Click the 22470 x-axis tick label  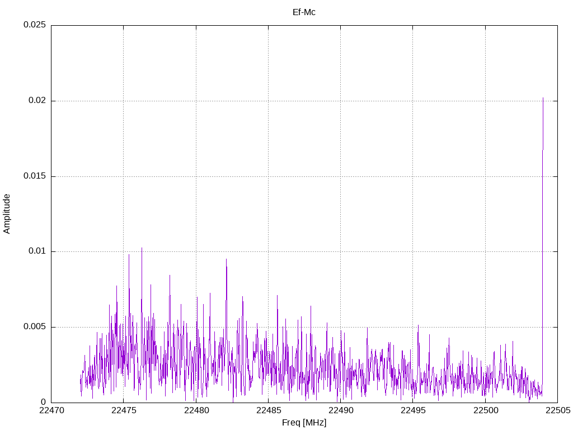pos(51,410)
